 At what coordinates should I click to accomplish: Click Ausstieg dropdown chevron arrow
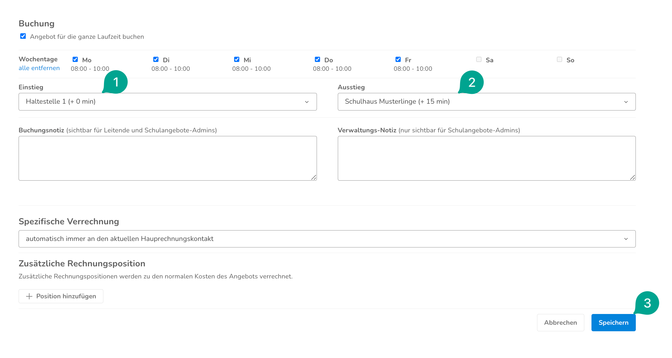(x=626, y=102)
